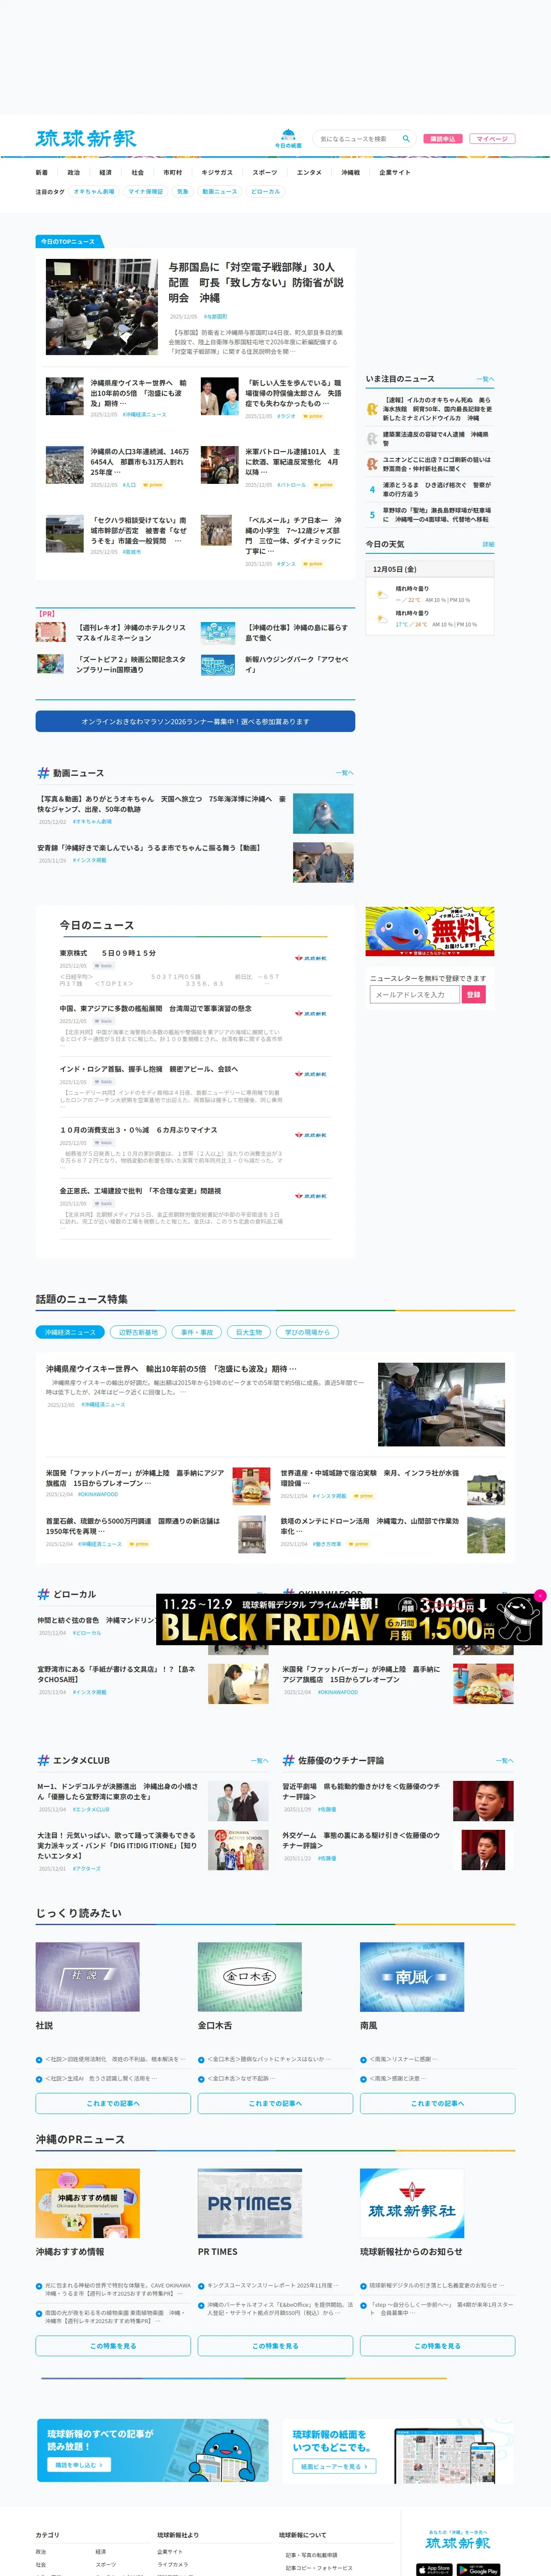This screenshot has height=2576, width=551.
Task: Select the マイナ保険証 tag
Action: [x=145, y=192]
